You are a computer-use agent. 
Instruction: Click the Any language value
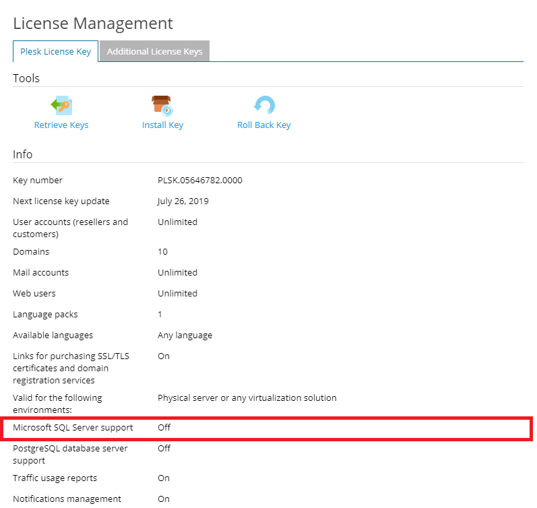tap(185, 335)
